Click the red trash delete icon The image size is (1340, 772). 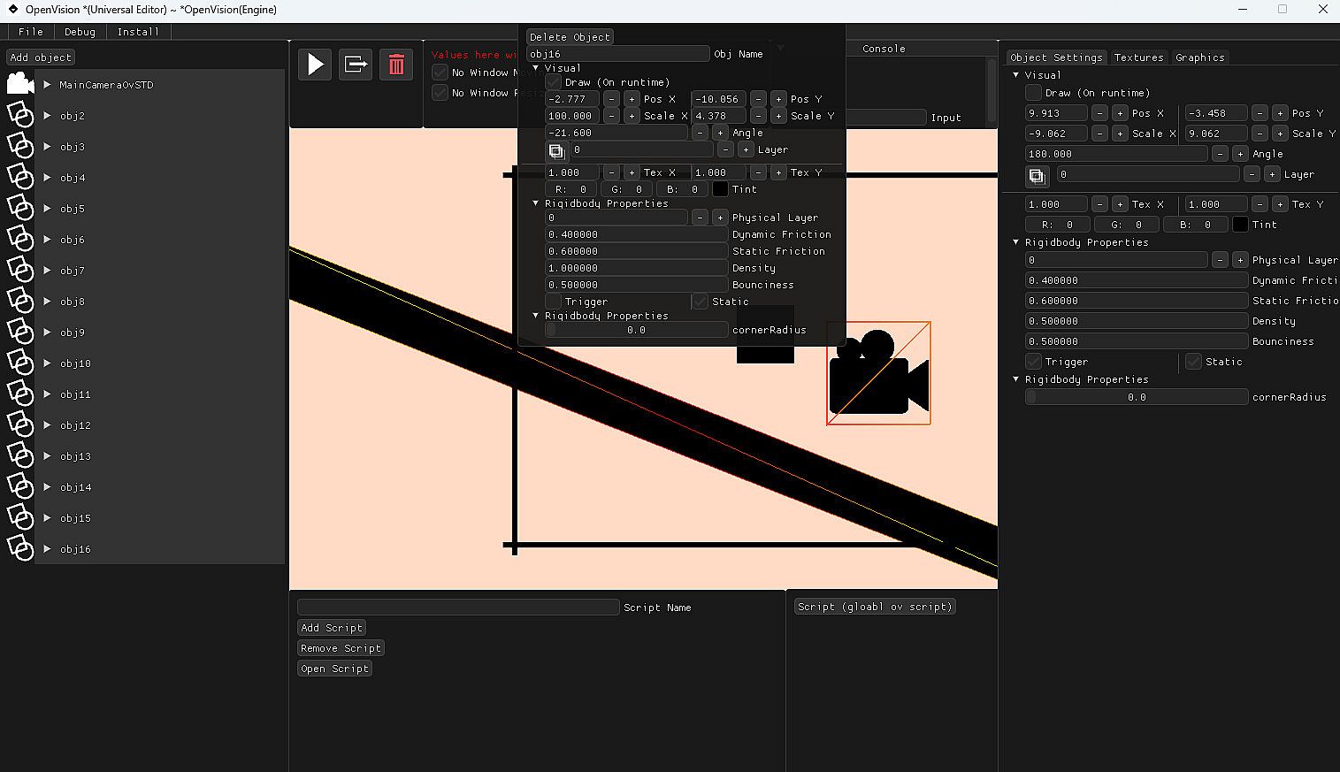click(x=396, y=65)
